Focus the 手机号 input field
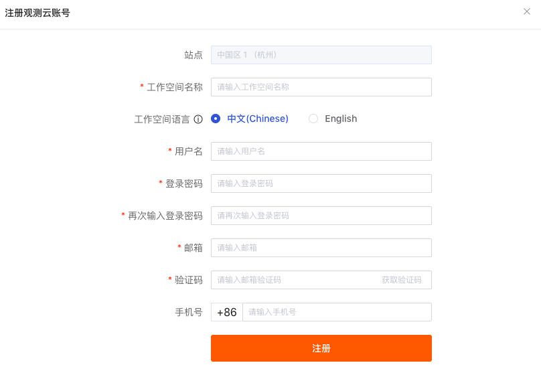 coord(337,312)
